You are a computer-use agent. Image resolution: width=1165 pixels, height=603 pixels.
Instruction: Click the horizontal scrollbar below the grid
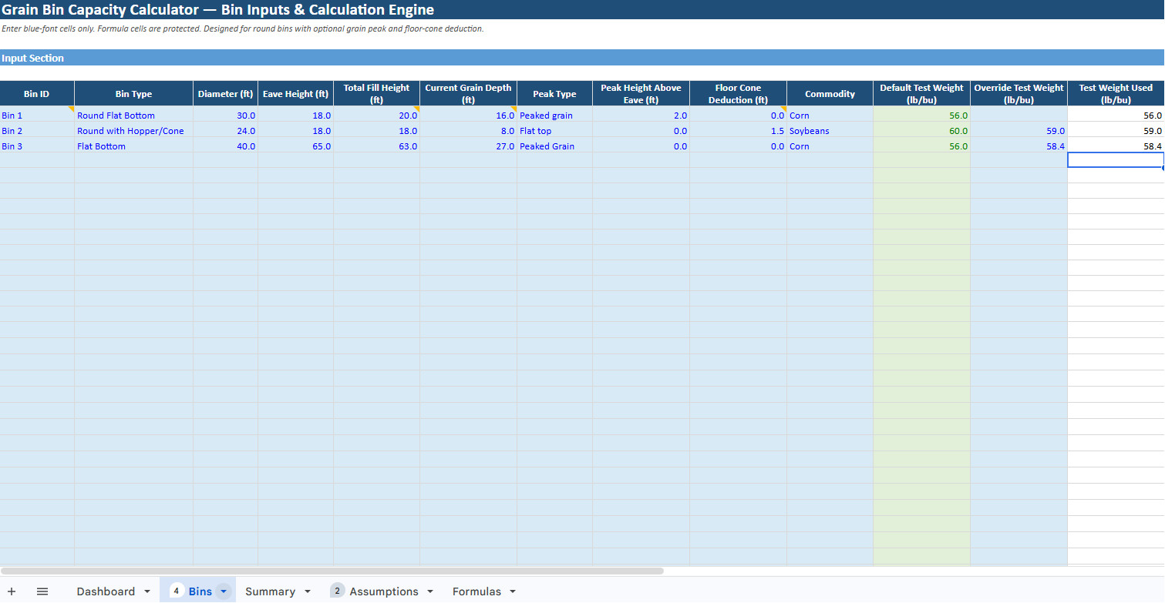[x=332, y=571]
